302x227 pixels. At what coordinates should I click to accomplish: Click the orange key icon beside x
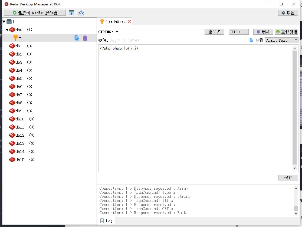point(15,38)
